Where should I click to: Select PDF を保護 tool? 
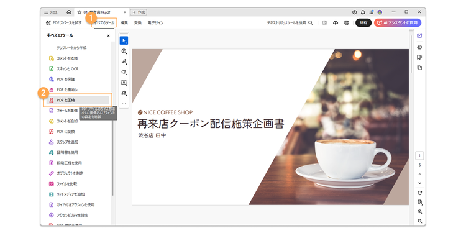62,80
